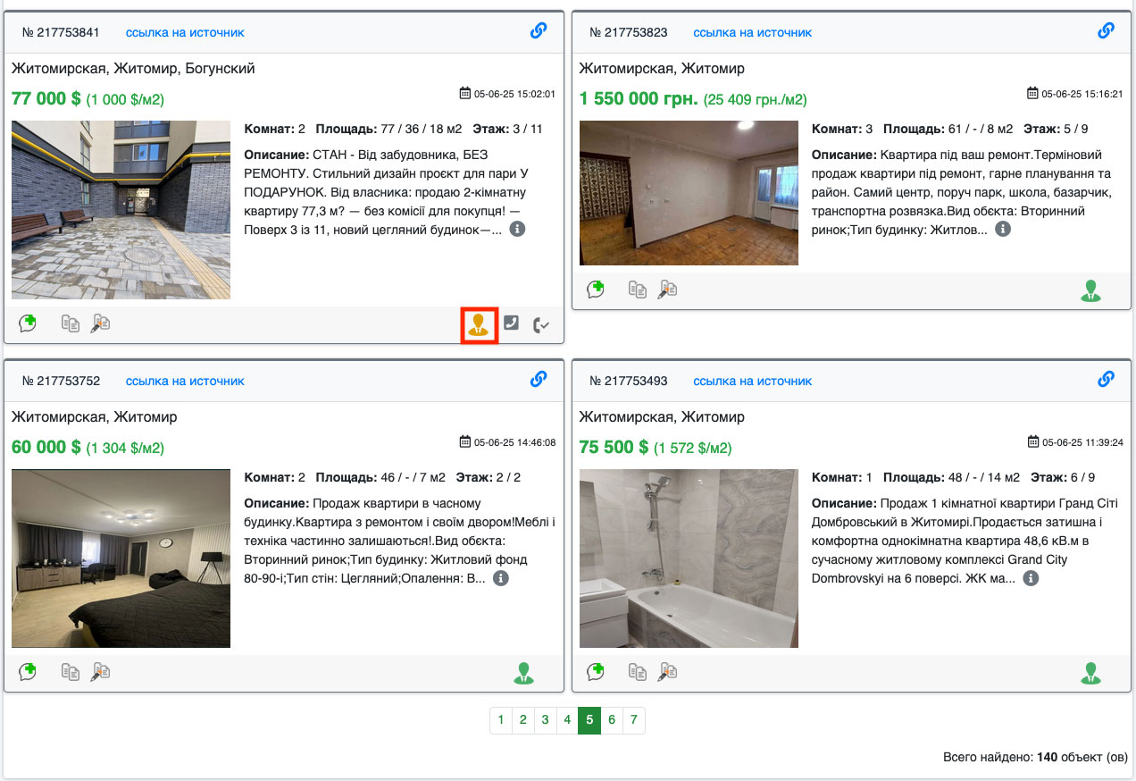
Task: Open the source link for listing 217753752
Action: point(185,381)
